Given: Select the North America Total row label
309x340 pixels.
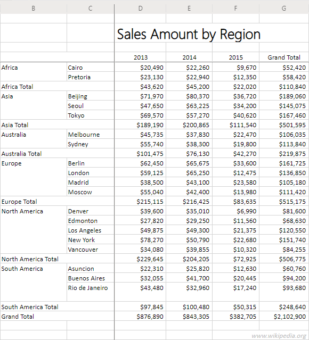Looking at the screenshot, I should pyautogui.click(x=30, y=259).
